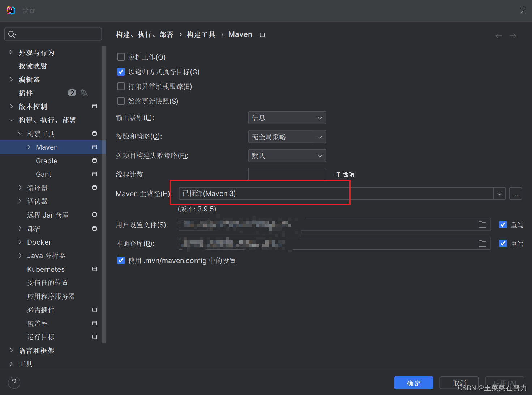Screen dimensions: 532x395
Task: Select 应用程序服务器 in settings tree
Action: 51,296
